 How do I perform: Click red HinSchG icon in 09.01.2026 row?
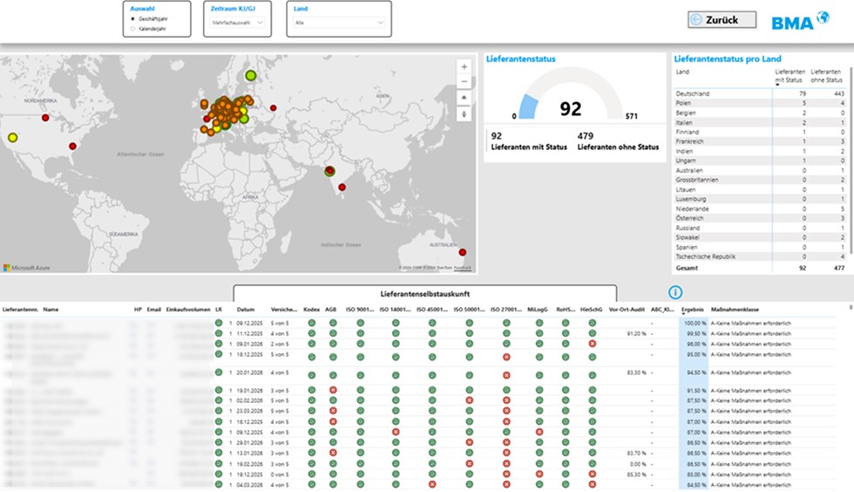[592, 344]
